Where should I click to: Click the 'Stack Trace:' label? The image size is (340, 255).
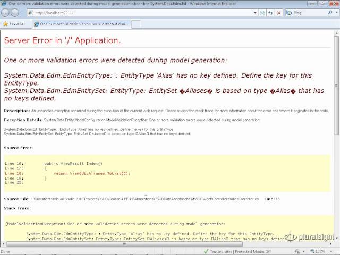[x=18, y=208]
